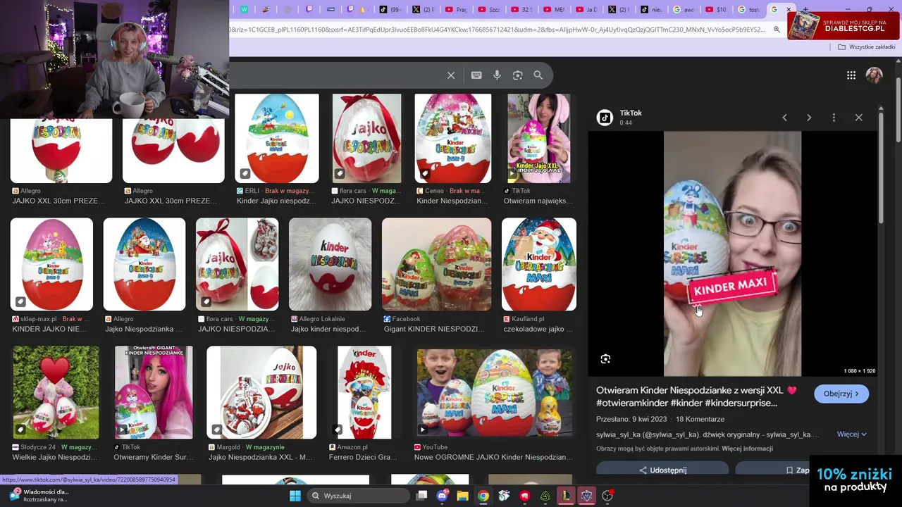Open the Słodycze 24 Wielkie Jajko thumbnail
The width and height of the screenshot is (902, 507).
tap(56, 392)
